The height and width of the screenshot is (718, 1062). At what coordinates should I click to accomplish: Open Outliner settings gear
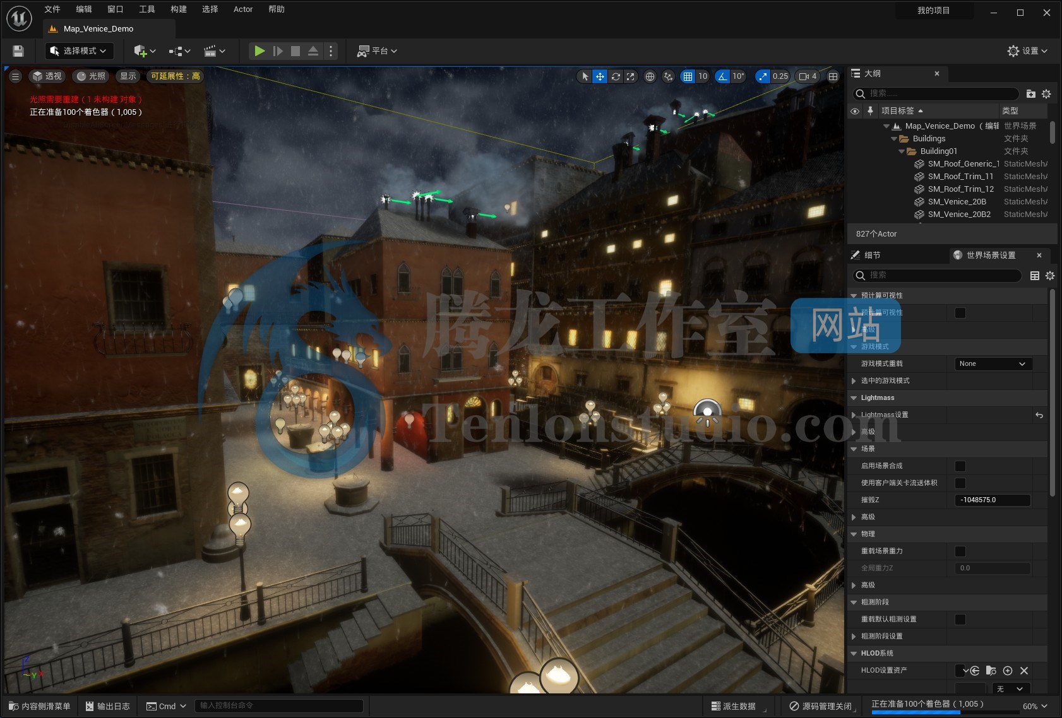tap(1046, 94)
